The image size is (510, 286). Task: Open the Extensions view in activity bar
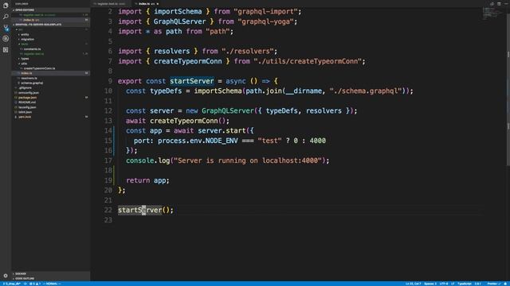(6, 50)
